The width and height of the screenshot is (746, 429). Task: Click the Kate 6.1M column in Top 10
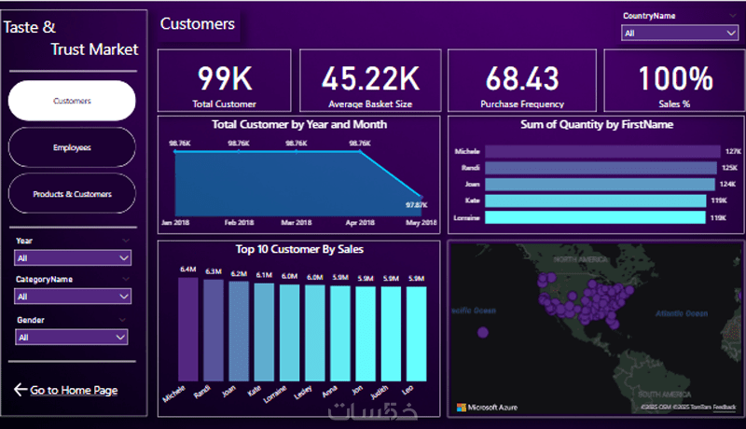click(264, 332)
